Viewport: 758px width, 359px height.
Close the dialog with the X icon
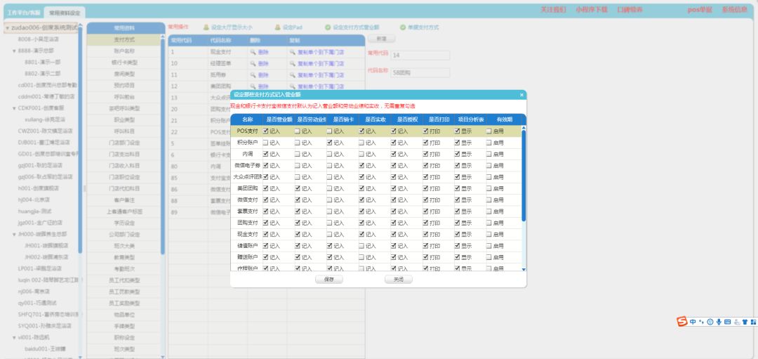(521, 94)
